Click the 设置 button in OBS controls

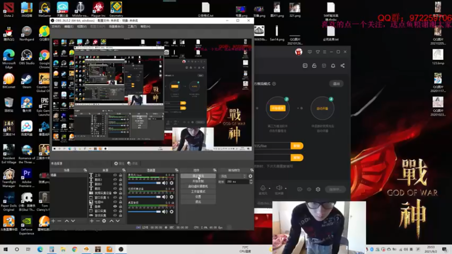tap(198, 196)
